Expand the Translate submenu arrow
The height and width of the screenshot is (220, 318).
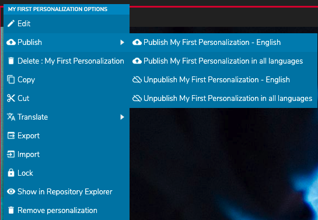122,117
